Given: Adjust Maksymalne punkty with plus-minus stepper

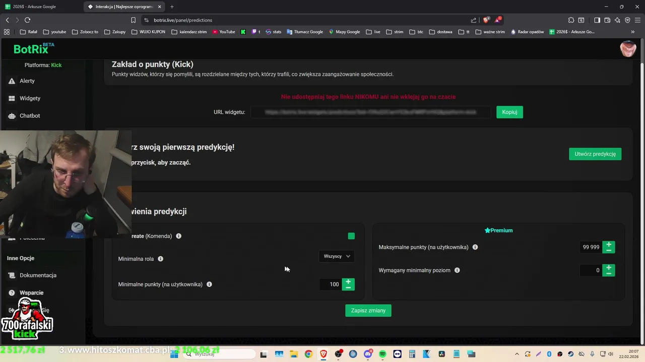Looking at the screenshot, I should click(x=609, y=247).
